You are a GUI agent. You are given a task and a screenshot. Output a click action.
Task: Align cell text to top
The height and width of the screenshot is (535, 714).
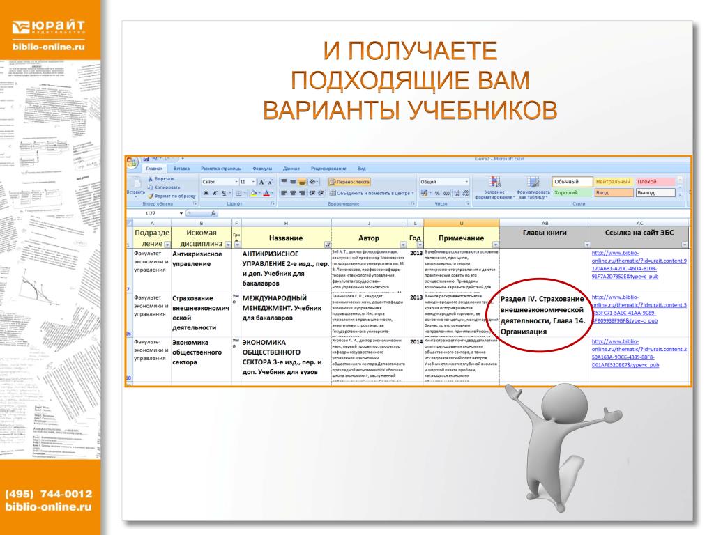[x=284, y=182]
